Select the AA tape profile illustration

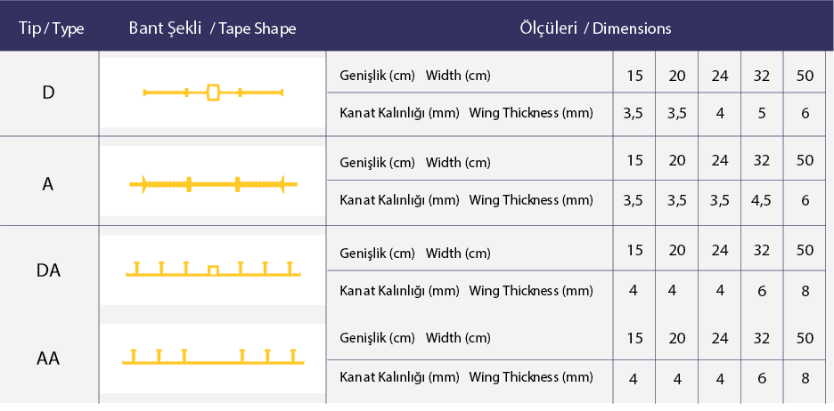coord(212,358)
